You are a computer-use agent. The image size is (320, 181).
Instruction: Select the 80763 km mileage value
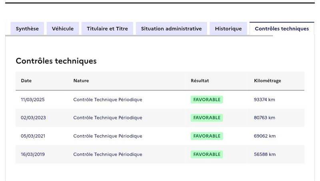click(x=265, y=118)
